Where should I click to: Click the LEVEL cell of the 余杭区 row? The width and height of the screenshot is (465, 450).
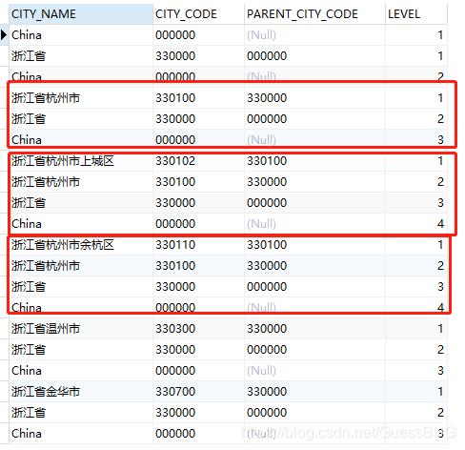[x=416, y=245]
